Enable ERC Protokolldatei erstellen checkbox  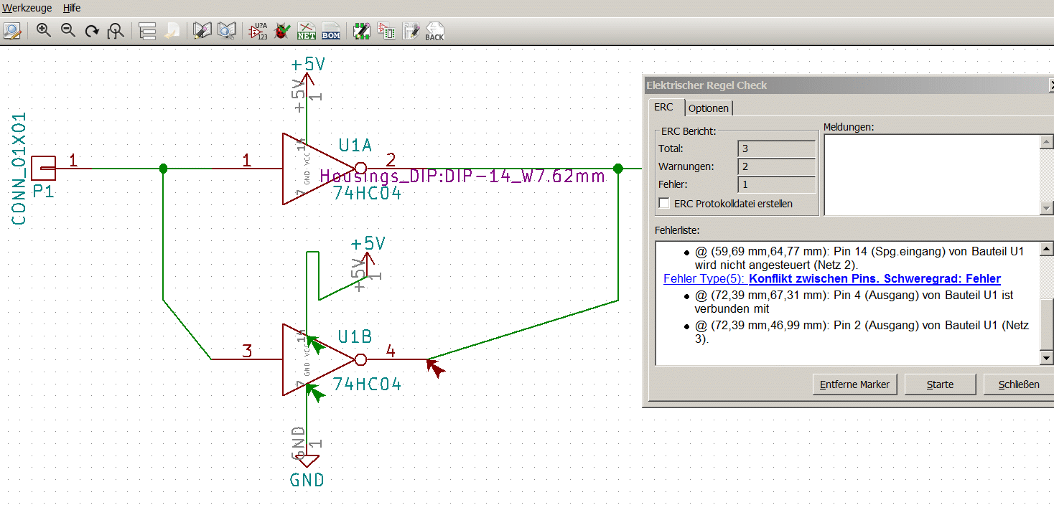pos(664,204)
